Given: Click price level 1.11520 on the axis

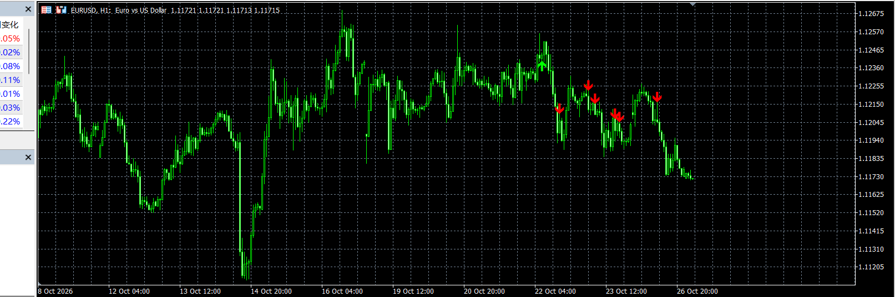Looking at the screenshot, I should [x=871, y=213].
